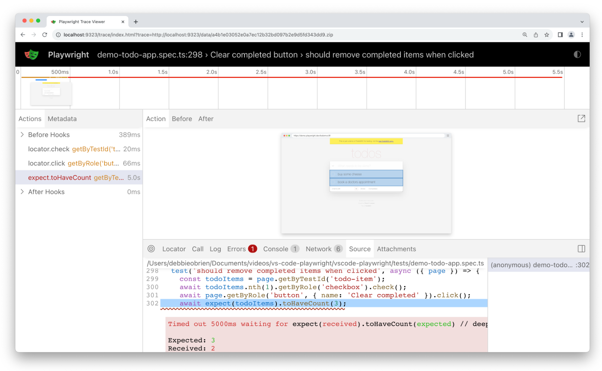Select the locator.click getByRole action
Image resolution: width=602 pixels, height=371 pixels.
point(79,163)
